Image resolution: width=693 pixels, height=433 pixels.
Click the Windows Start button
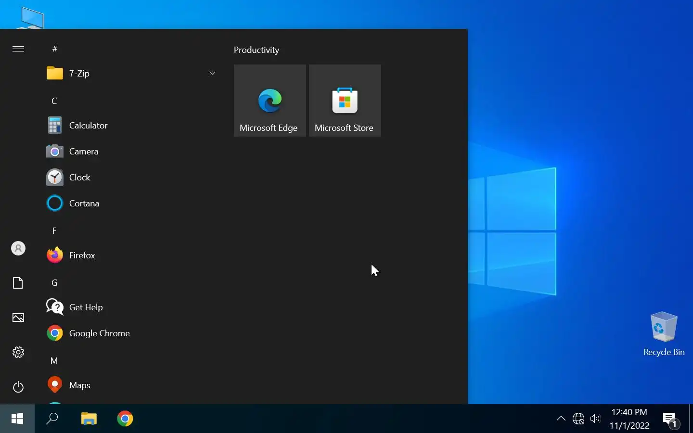coord(17,419)
